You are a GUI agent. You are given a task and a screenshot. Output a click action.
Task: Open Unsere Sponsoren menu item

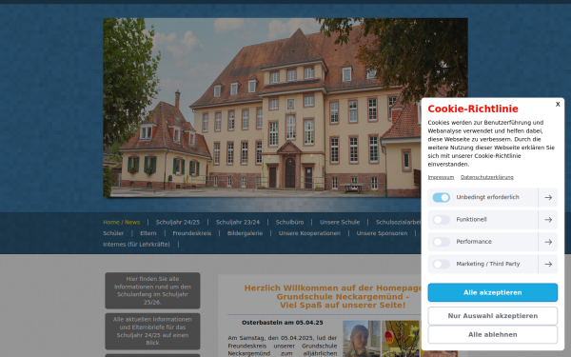pyautogui.click(x=382, y=233)
